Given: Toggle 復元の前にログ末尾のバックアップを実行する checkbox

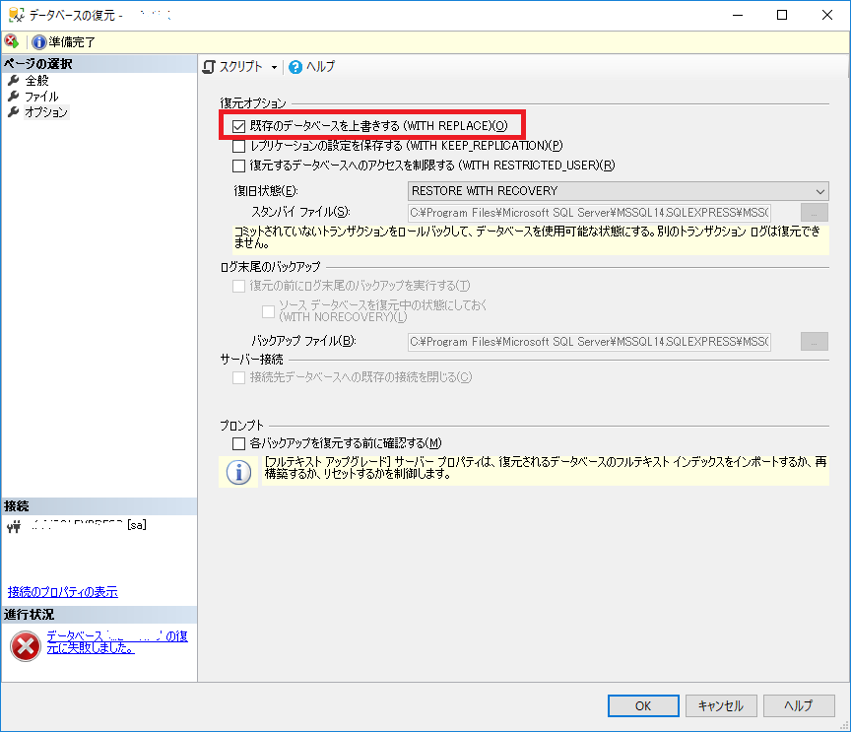Looking at the screenshot, I should tap(238, 286).
